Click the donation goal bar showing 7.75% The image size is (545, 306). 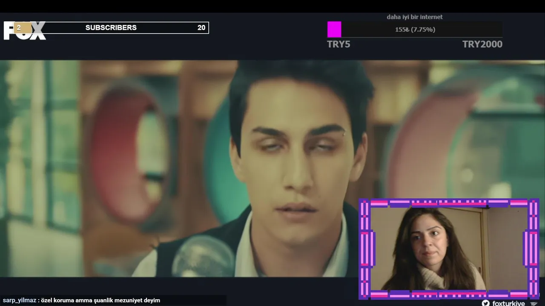pyautogui.click(x=415, y=29)
